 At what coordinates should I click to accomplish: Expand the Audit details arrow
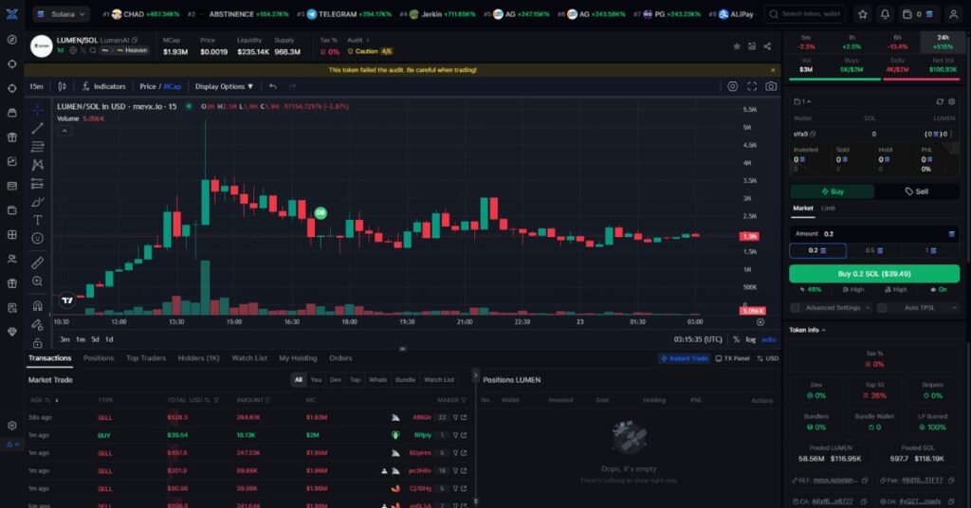coord(367,40)
